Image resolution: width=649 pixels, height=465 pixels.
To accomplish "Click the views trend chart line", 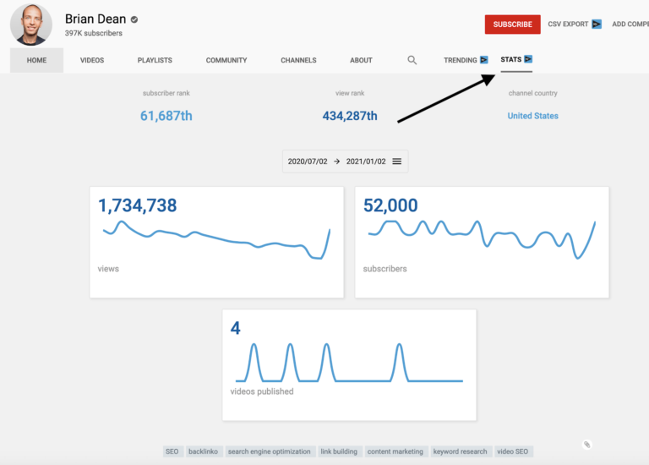I will coord(216,240).
